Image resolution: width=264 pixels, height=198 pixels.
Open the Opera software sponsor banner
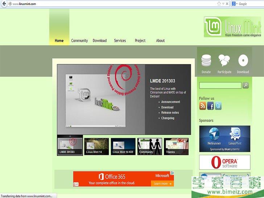pos(224,162)
